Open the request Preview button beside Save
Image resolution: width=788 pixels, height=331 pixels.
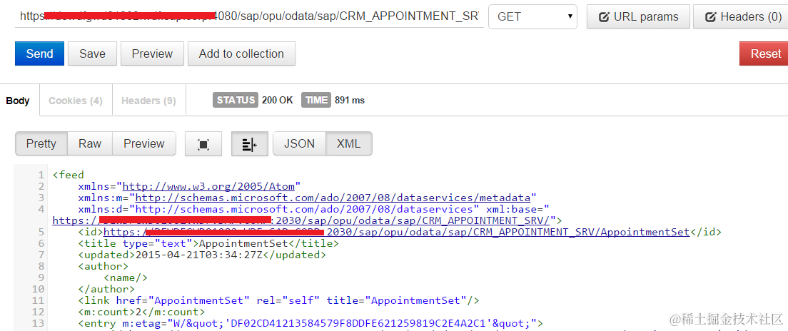tap(152, 54)
